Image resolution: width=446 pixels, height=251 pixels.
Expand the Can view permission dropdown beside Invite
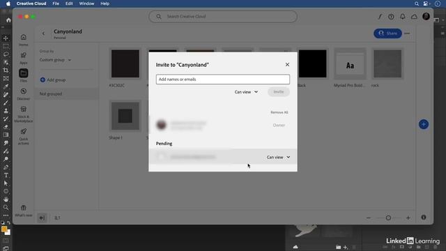click(246, 92)
